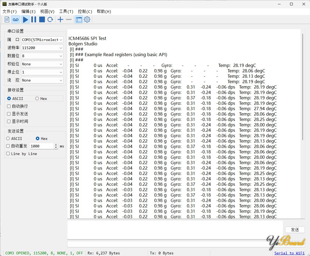The height and width of the screenshot is (256, 310).
Task: Click the Example Read registers line
Action: (118, 55)
